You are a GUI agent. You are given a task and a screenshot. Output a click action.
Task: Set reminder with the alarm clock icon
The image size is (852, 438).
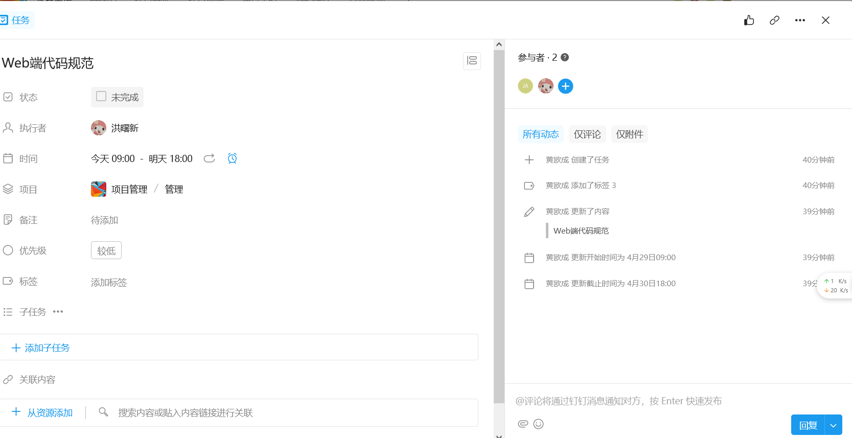(233, 158)
